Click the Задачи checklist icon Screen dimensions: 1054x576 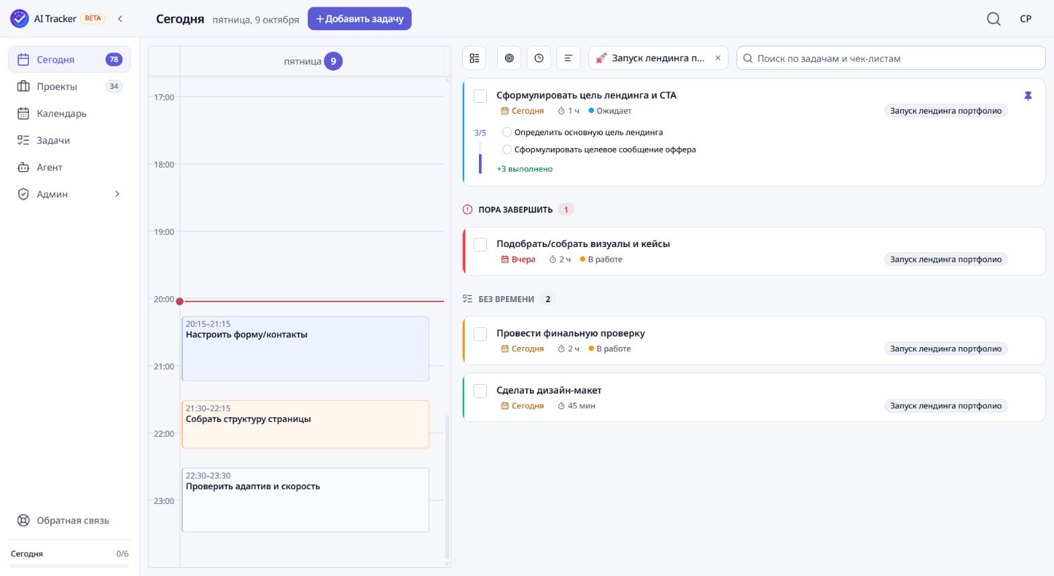[24, 140]
